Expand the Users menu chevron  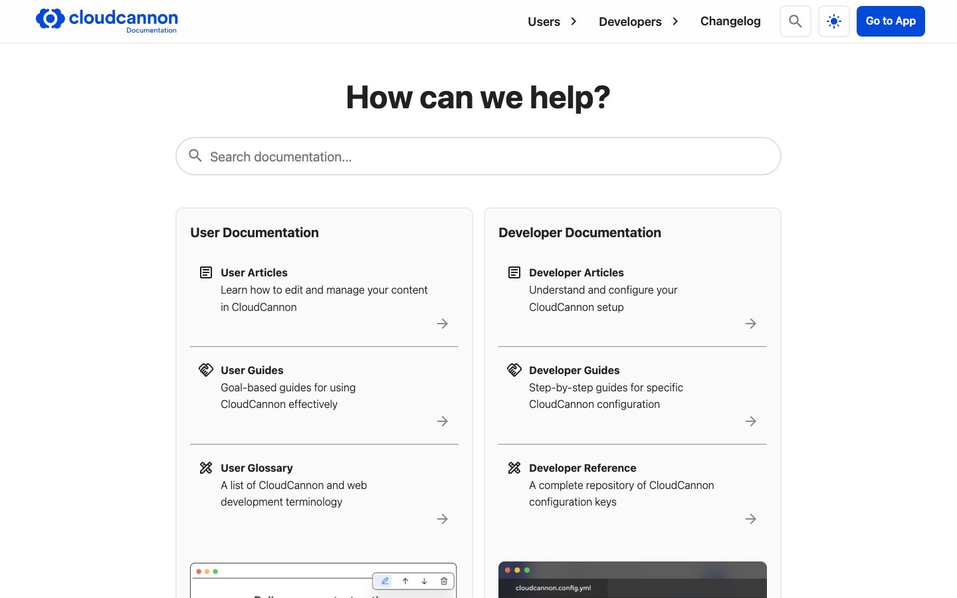pyautogui.click(x=574, y=21)
